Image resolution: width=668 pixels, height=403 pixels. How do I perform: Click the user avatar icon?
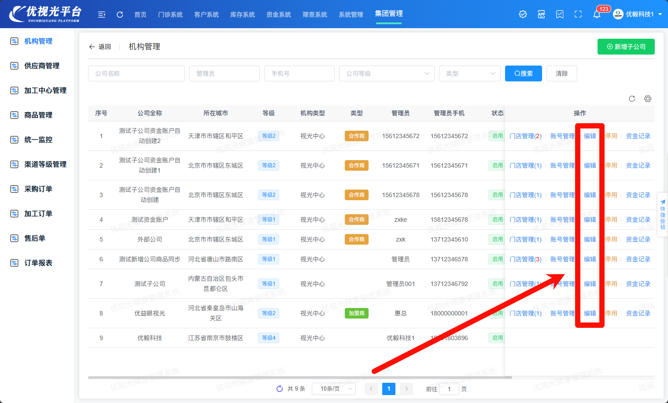(618, 14)
